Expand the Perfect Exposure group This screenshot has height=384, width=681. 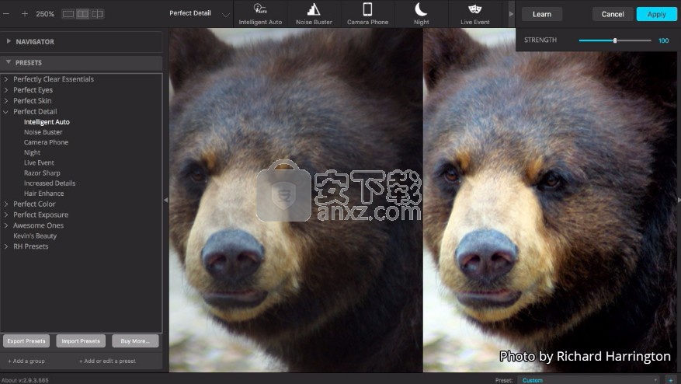coord(6,215)
